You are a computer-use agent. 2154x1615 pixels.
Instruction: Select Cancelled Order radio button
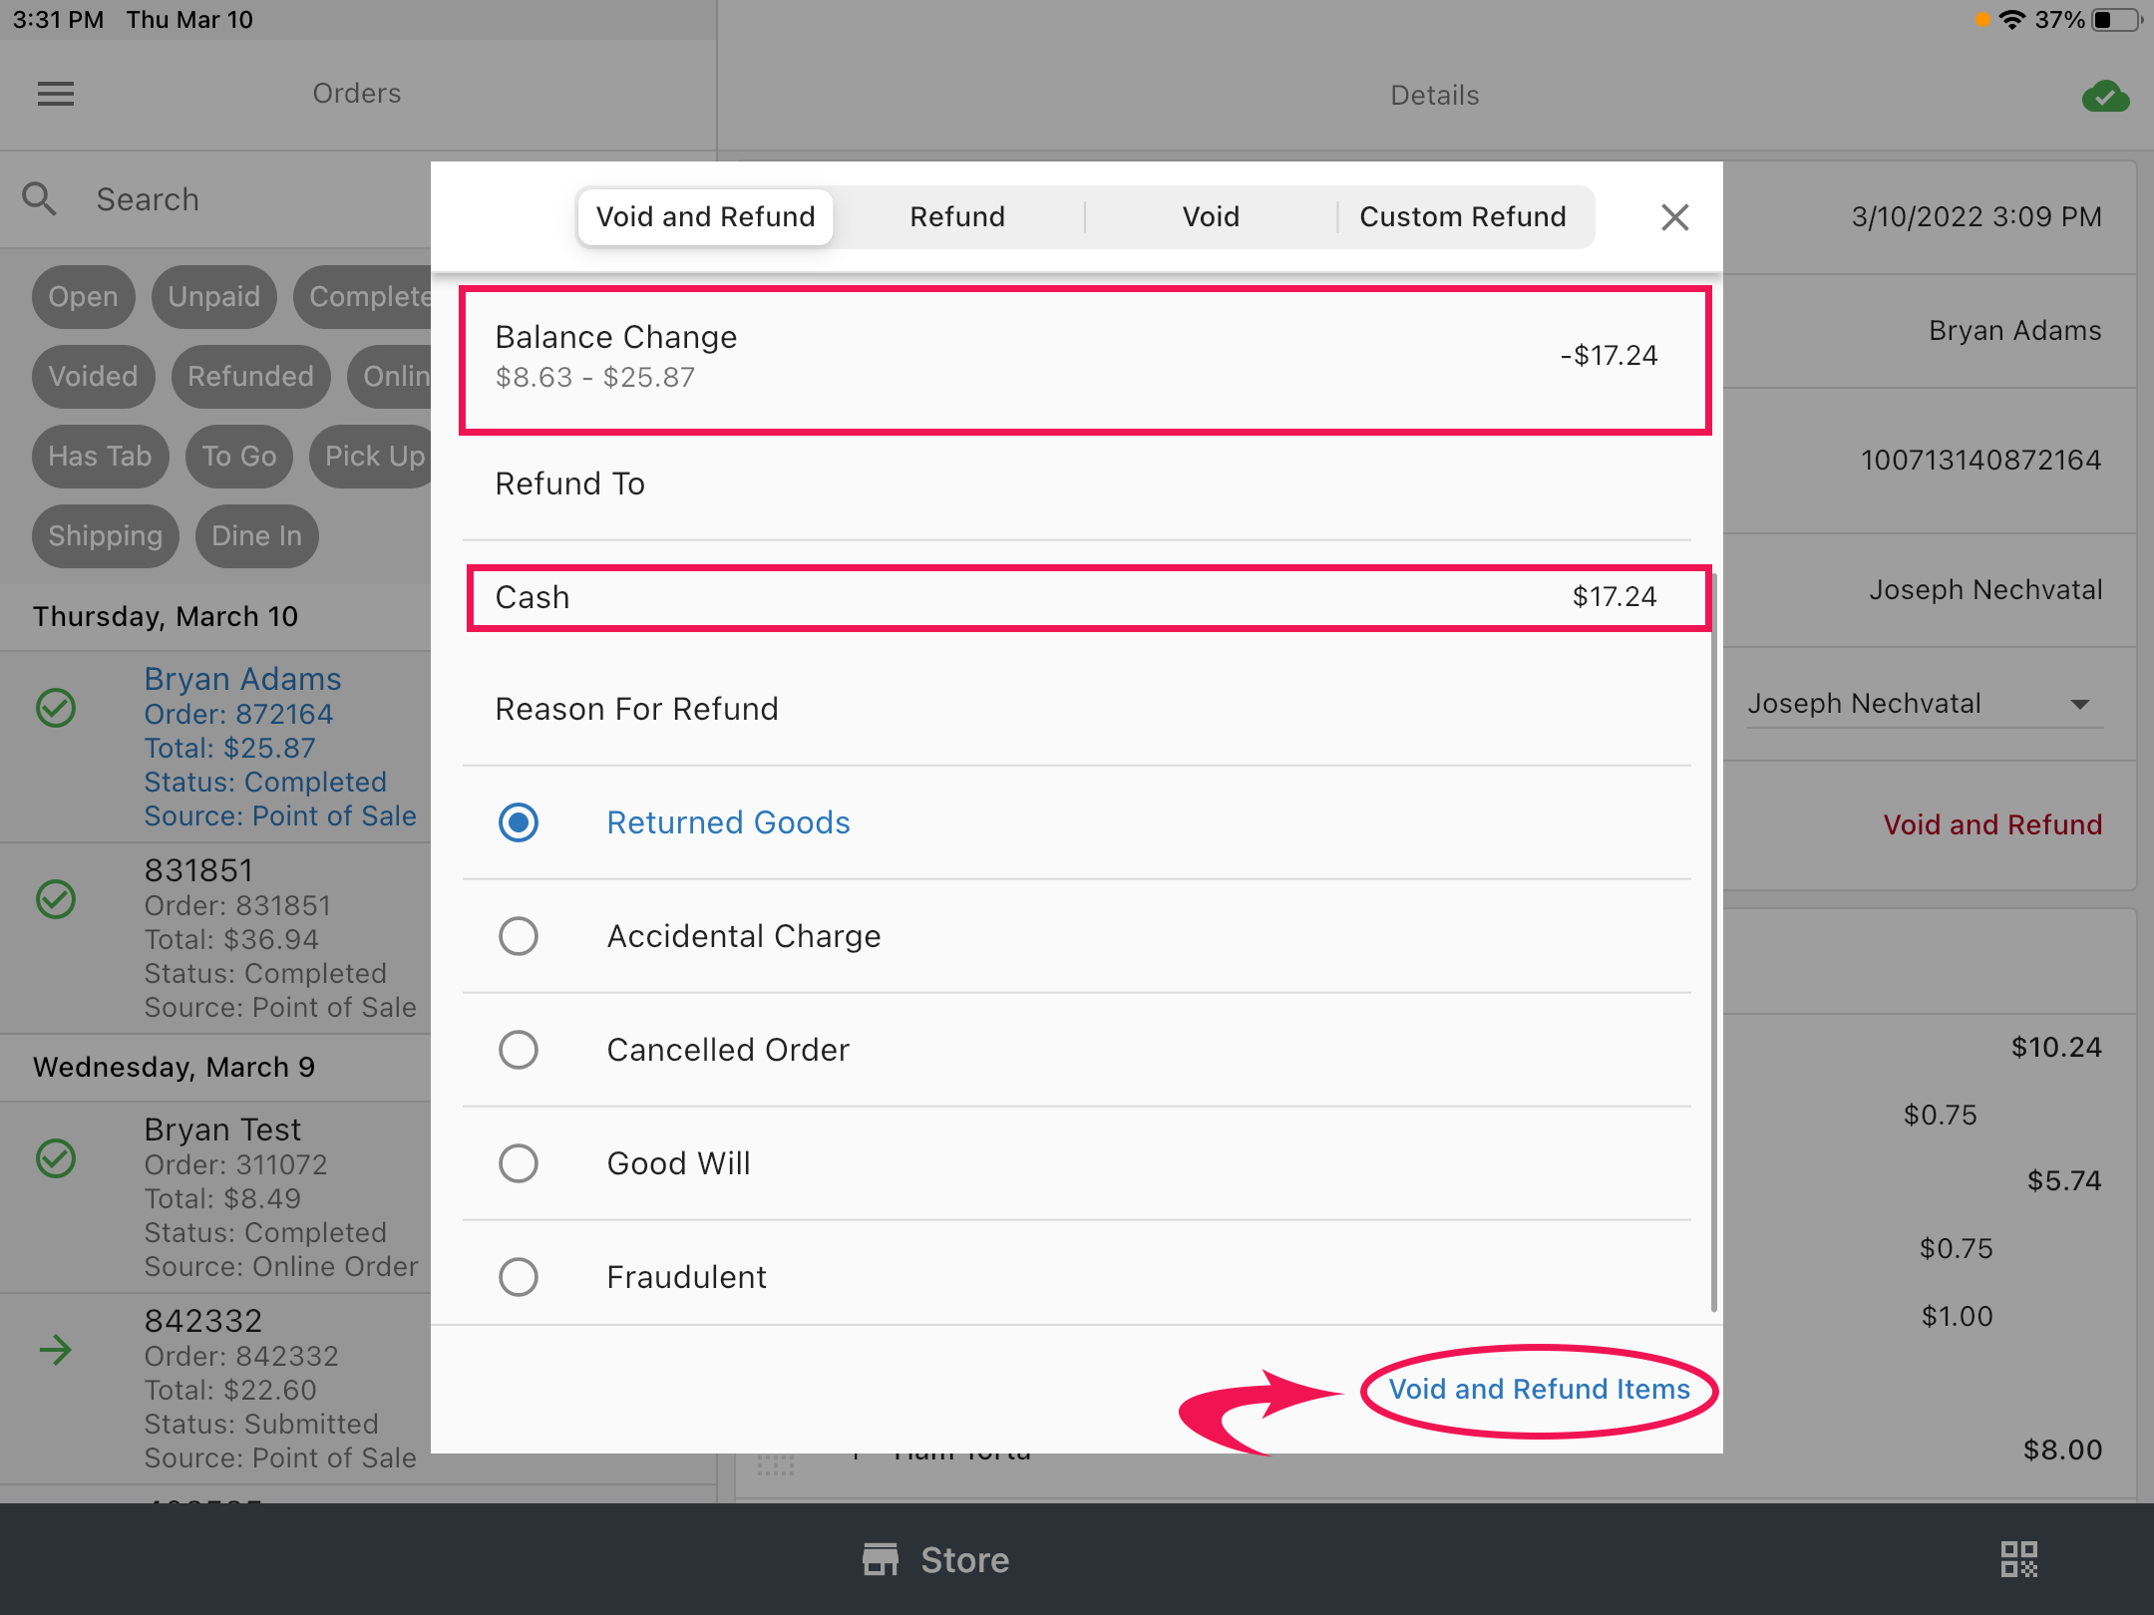click(x=519, y=1050)
